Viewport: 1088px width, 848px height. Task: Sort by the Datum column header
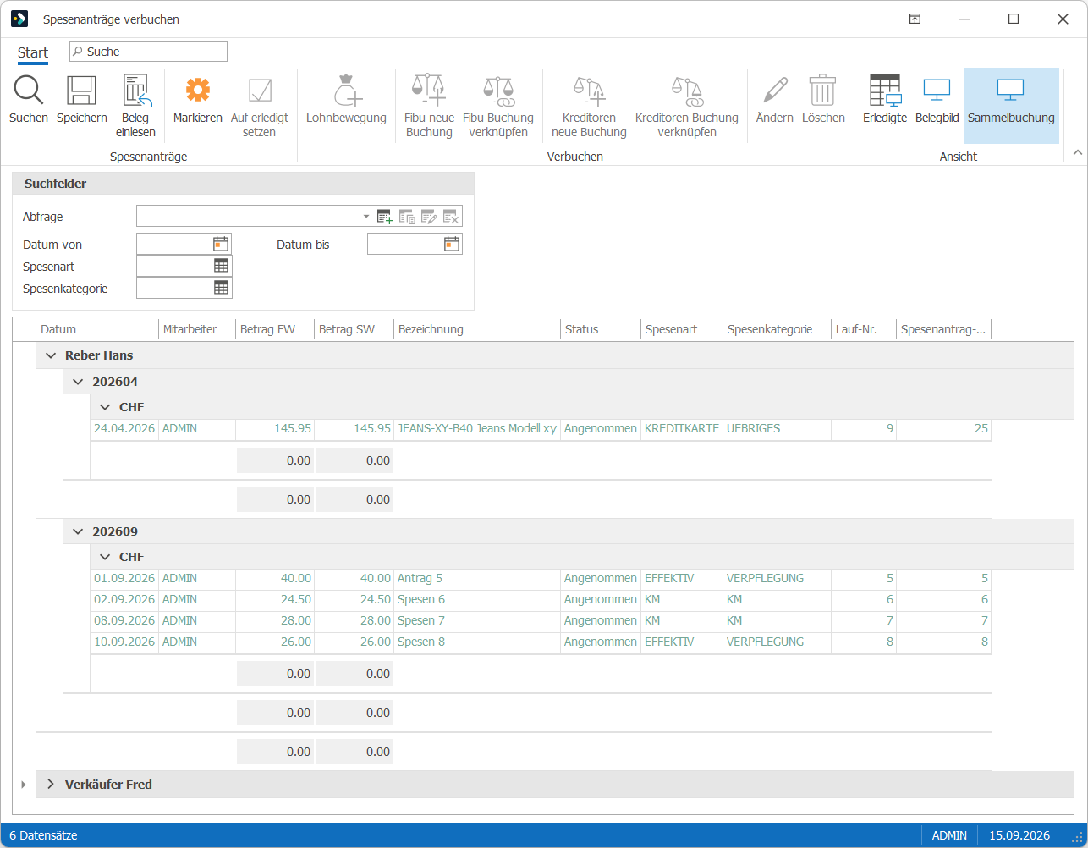97,329
